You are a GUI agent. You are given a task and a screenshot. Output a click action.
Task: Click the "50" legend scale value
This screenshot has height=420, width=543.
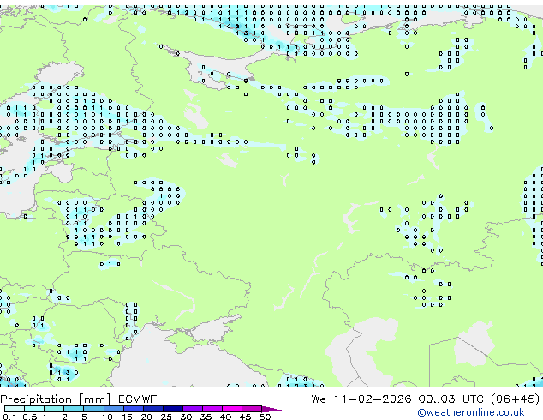265,417
